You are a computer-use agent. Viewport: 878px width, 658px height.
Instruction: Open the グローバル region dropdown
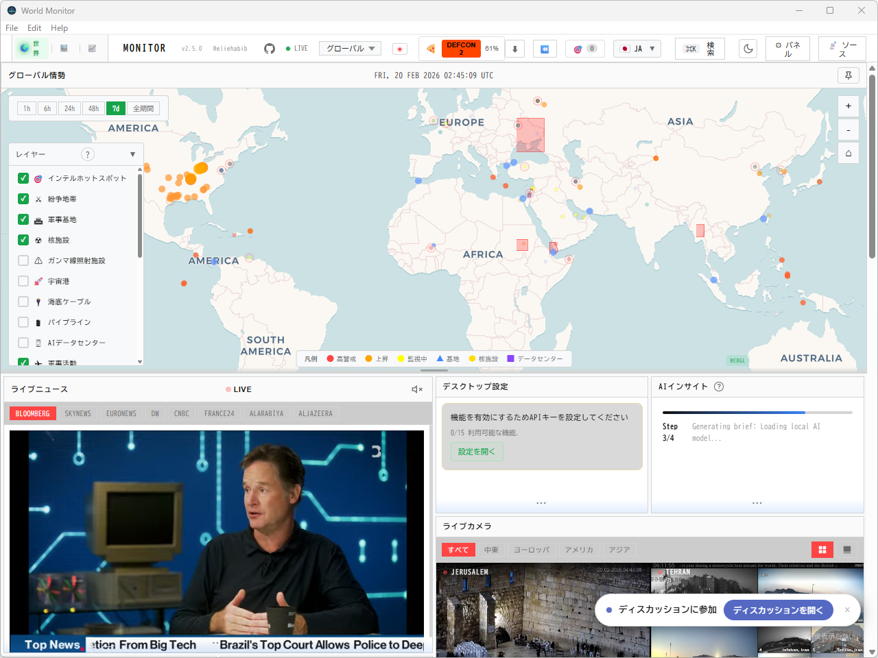351,49
